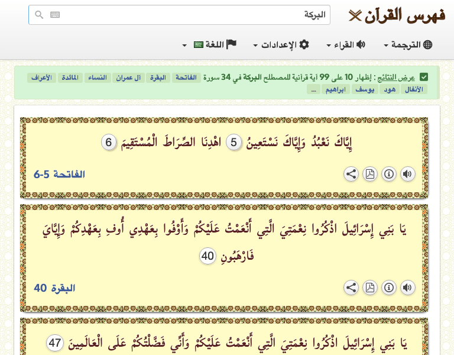
Task: Toggle the green results display checkbox
Action: 424,77
